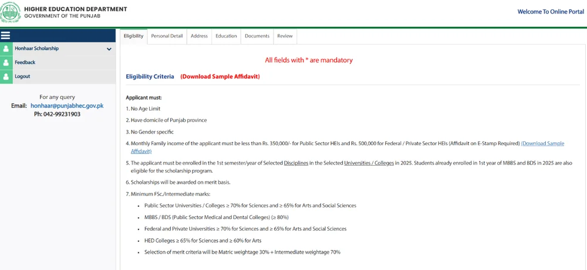Click the All fields with * are mandatory notice

click(309, 60)
